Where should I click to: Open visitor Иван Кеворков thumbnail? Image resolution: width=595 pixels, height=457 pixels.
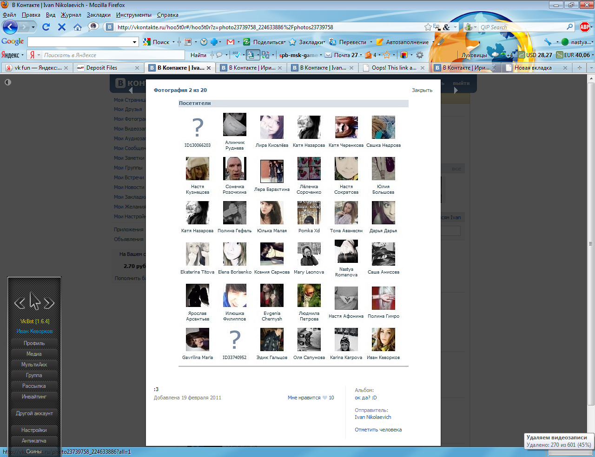(383, 339)
